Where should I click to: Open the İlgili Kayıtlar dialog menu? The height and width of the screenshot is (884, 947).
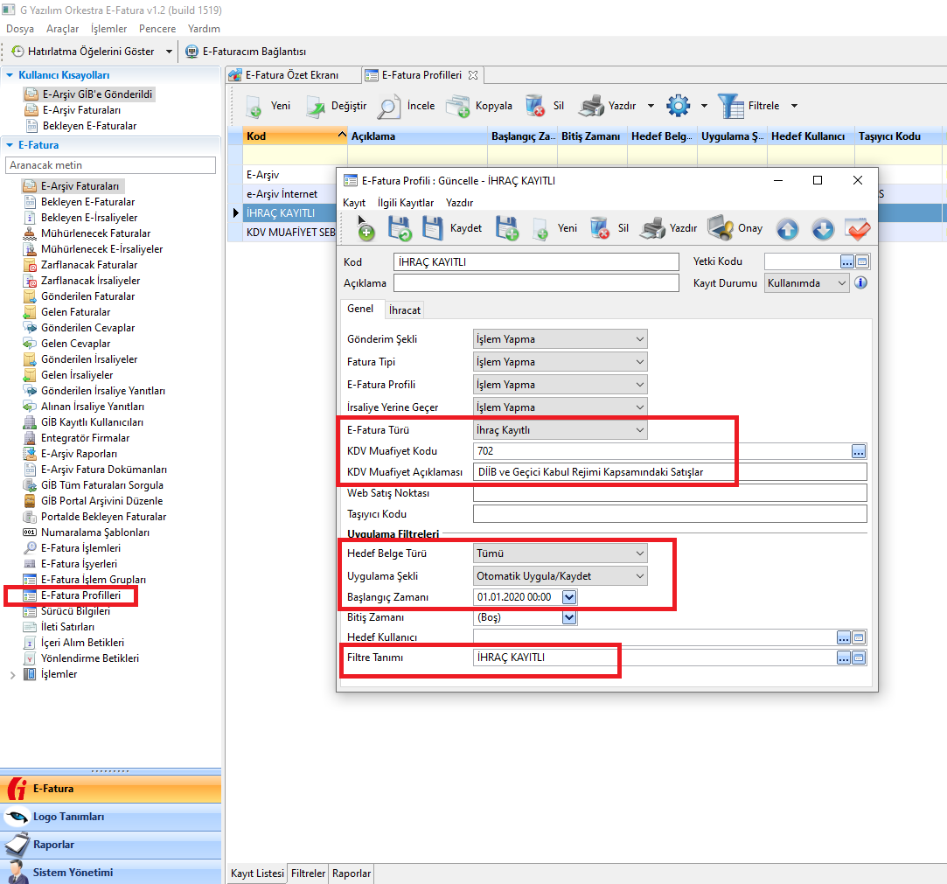click(405, 203)
